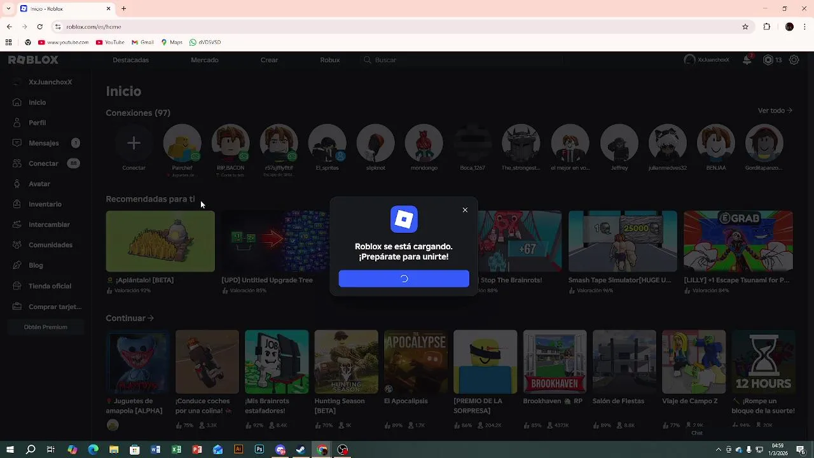Open the Mercado tab
Viewport: 814px width, 458px height.
click(x=205, y=60)
